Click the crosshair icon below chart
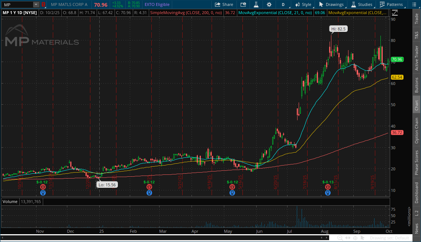421x242 pixels. pos(355,238)
